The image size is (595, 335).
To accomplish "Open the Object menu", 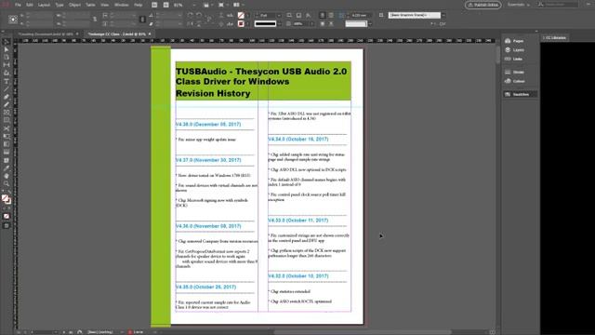I will tap(74, 5).
